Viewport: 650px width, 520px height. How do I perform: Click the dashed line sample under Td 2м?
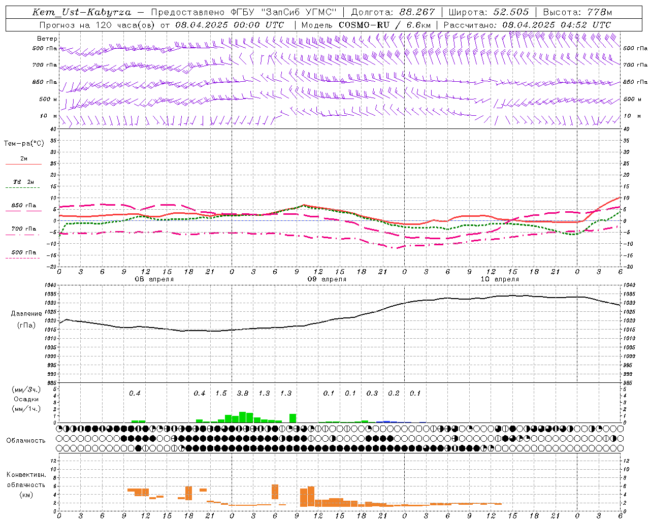[x=22, y=188]
